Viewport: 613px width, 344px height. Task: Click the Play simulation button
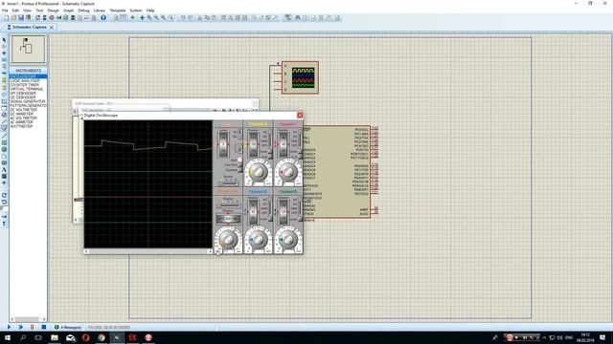pyautogui.click(x=9, y=327)
